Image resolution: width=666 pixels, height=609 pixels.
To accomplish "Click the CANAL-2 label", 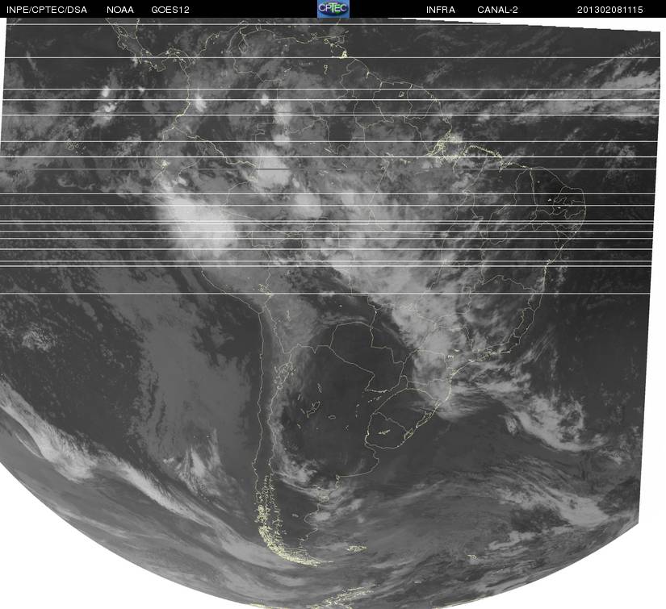I will point(497,10).
